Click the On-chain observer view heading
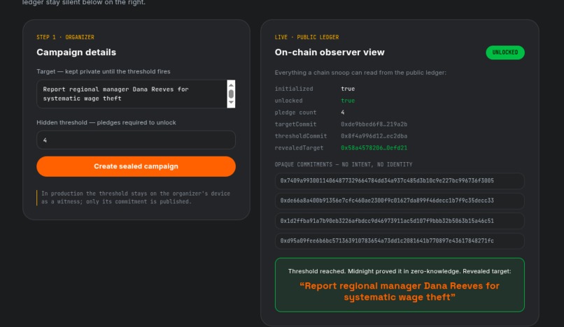 pos(330,52)
